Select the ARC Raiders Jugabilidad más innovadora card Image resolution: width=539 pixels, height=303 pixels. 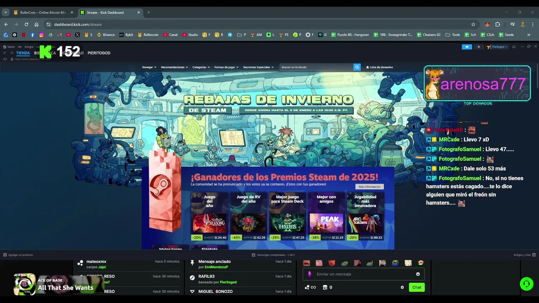[365, 216]
